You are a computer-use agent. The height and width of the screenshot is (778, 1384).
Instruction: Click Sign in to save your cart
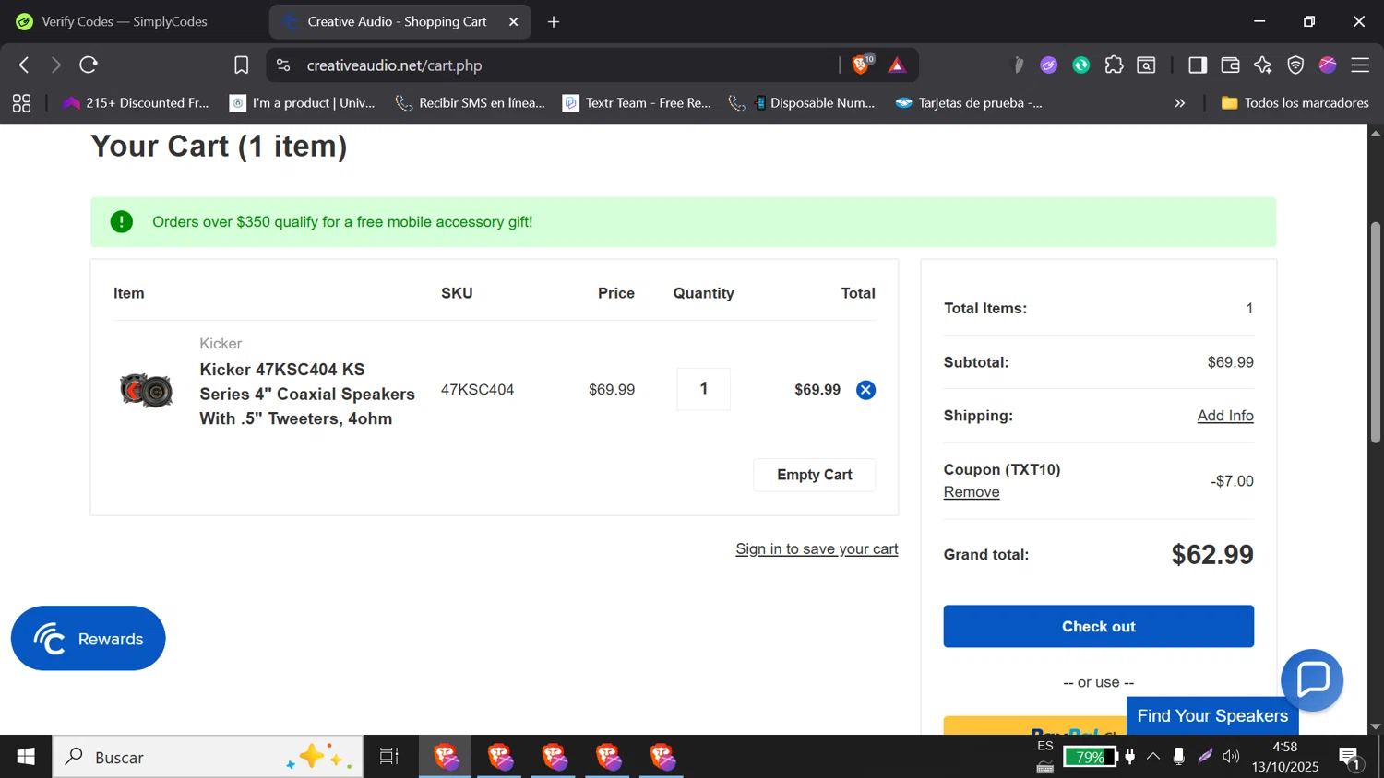817,548
